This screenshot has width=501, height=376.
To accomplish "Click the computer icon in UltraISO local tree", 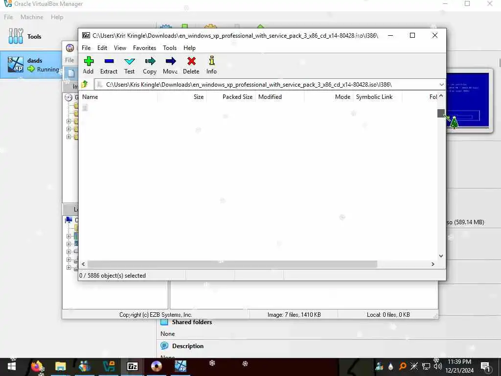I will [68, 220].
